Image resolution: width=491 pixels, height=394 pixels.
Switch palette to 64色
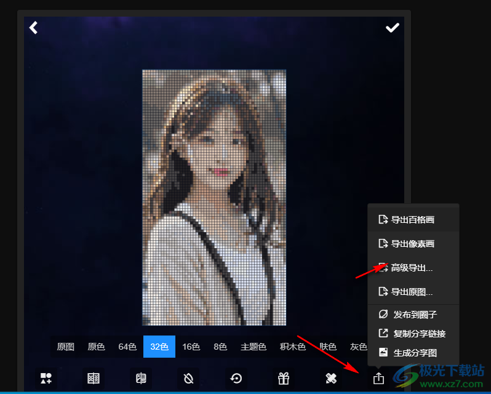127,347
